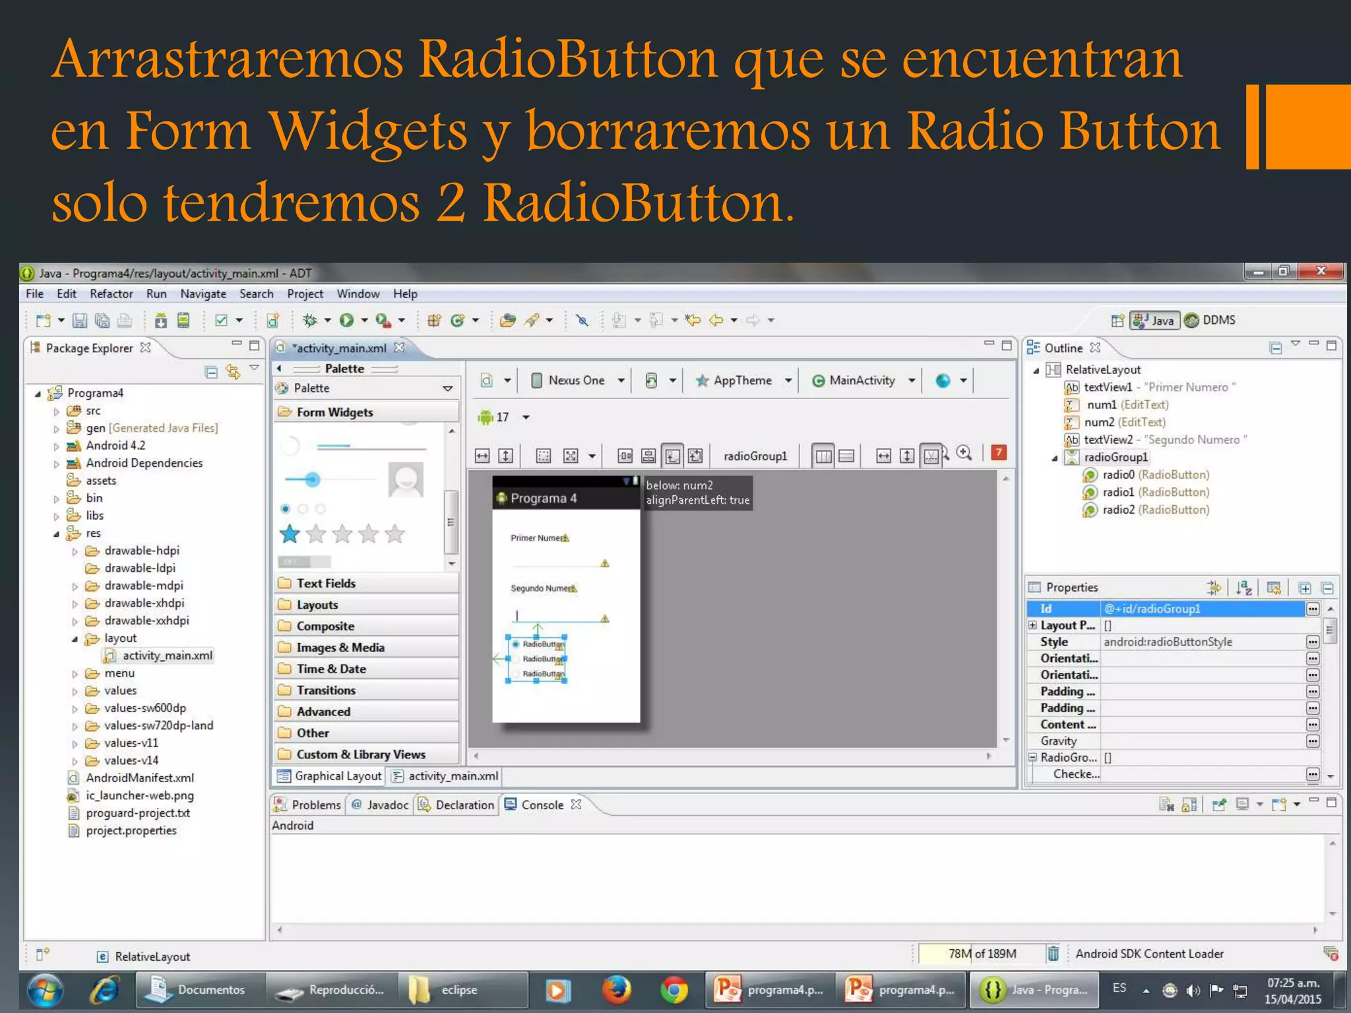The height and width of the screenshot is (1013, 1351).
Task: Open the File menu
Action: click(x=35, y=293)
